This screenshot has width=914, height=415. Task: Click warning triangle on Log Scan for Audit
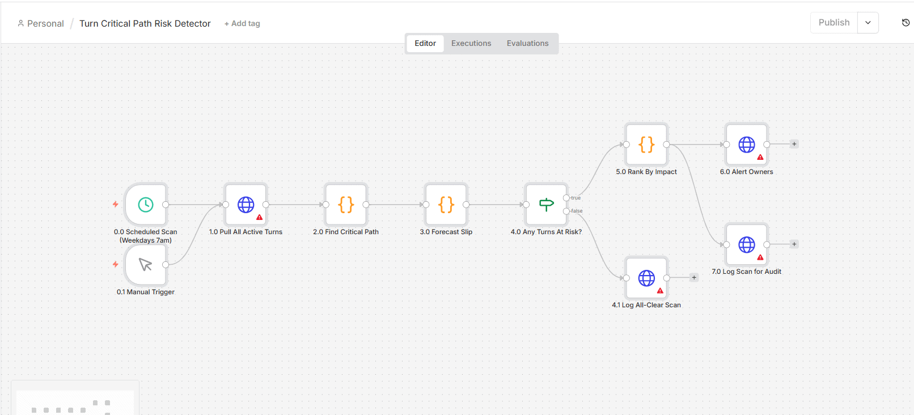click(x=760, y=257)
